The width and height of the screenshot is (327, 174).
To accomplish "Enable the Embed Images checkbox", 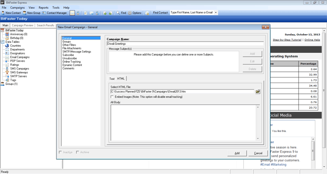I will [112, 97].
